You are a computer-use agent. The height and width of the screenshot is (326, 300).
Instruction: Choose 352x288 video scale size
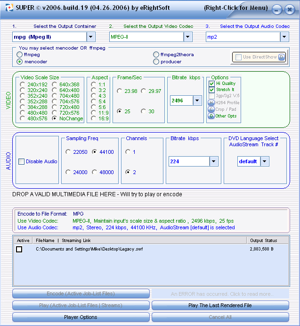23,101
